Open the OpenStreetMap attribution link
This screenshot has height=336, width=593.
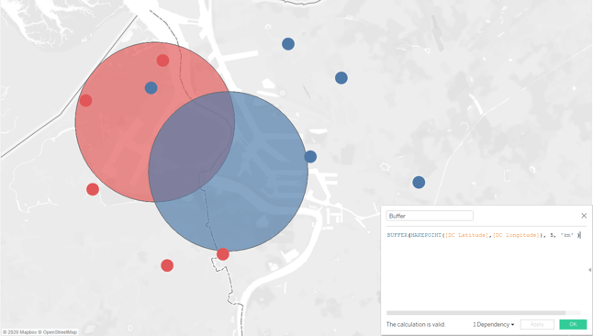tap(60, 332)
